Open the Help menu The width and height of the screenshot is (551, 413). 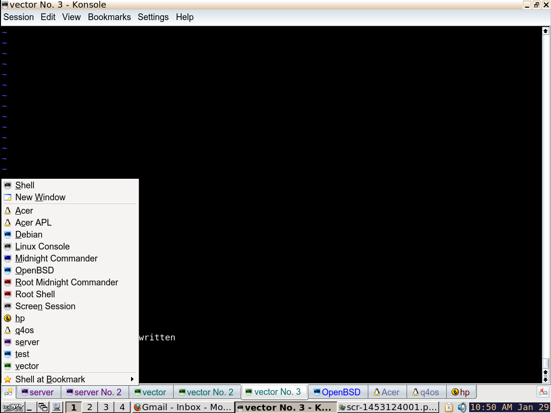pyautogui.click(x=185, y=17)
